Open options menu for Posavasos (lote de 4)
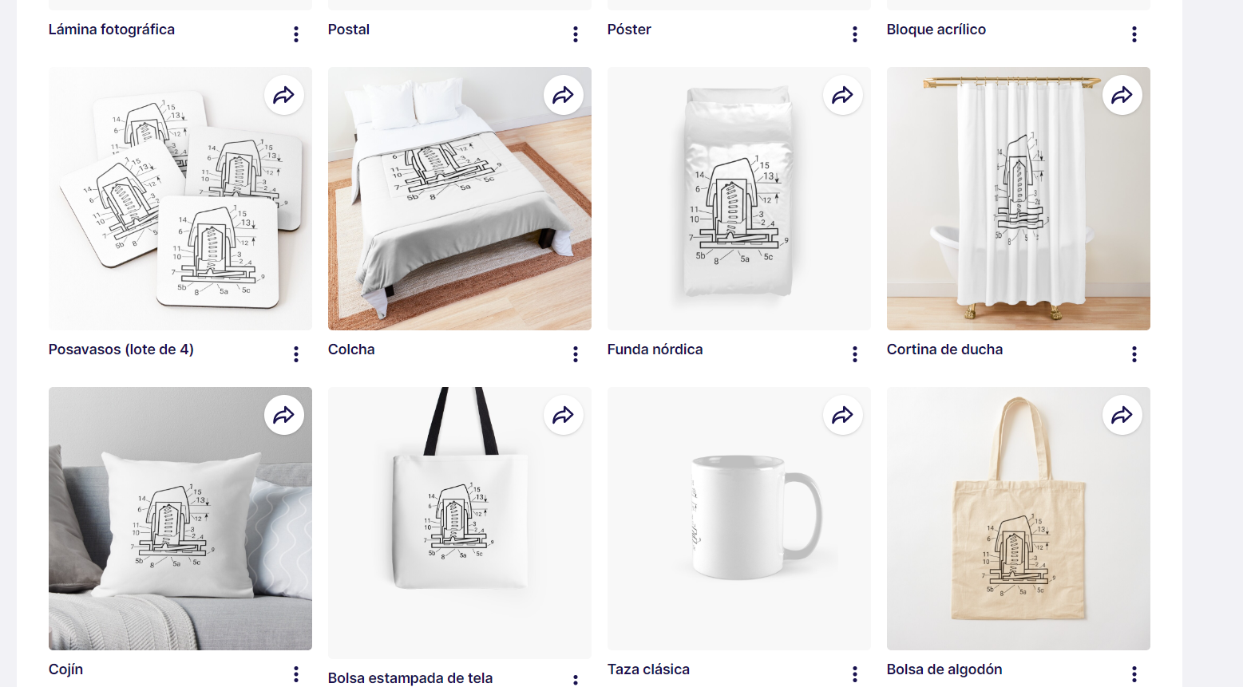The width and height of the screenshot is (1243, 687). [296, 354]
